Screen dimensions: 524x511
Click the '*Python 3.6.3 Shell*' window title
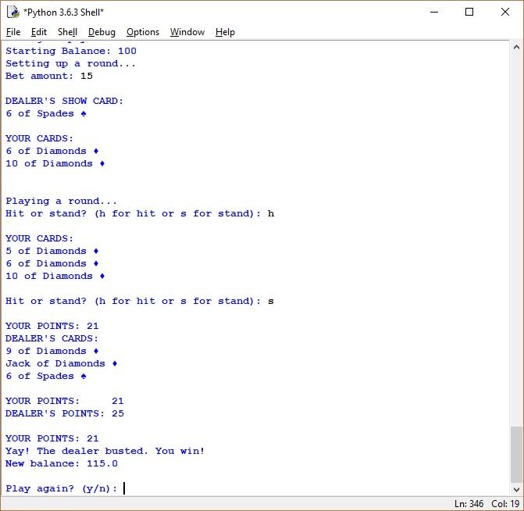coord(63,13)
